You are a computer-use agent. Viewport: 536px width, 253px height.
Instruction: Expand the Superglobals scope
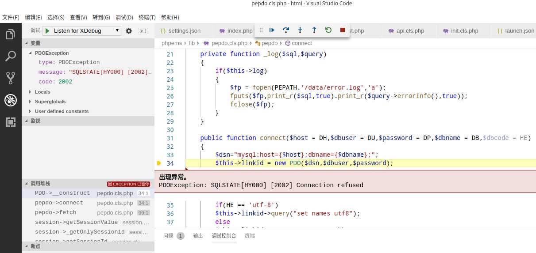(88, 102)
